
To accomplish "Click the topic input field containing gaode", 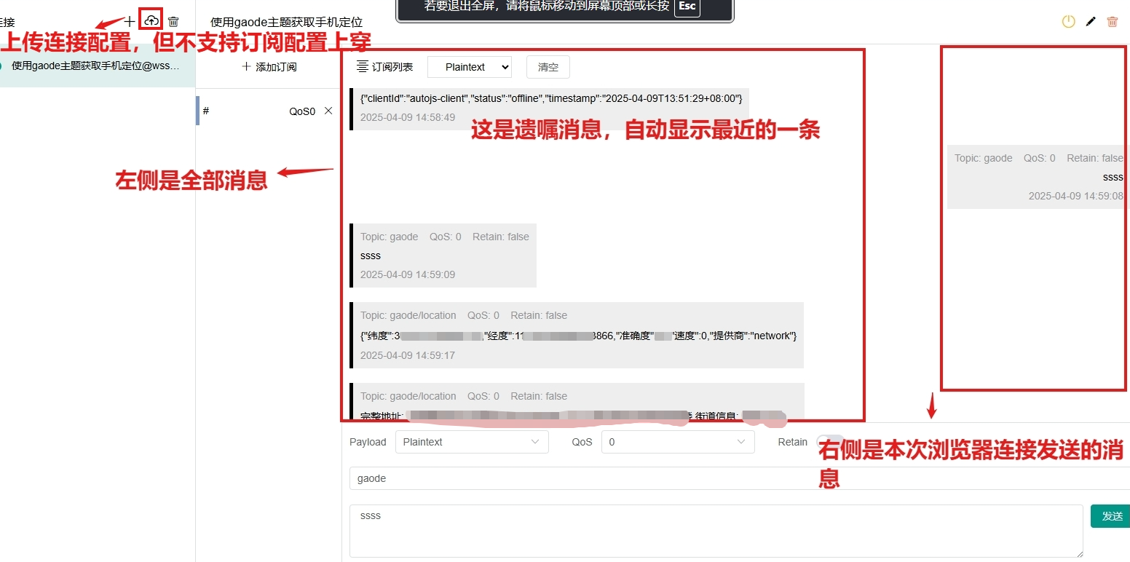I will [x=728, y=478].
